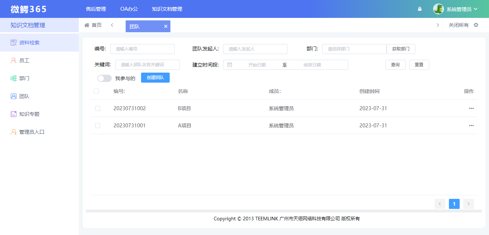Check the select-all checkbox in table header
489x235 pixels.
click(x=96, y=91)
